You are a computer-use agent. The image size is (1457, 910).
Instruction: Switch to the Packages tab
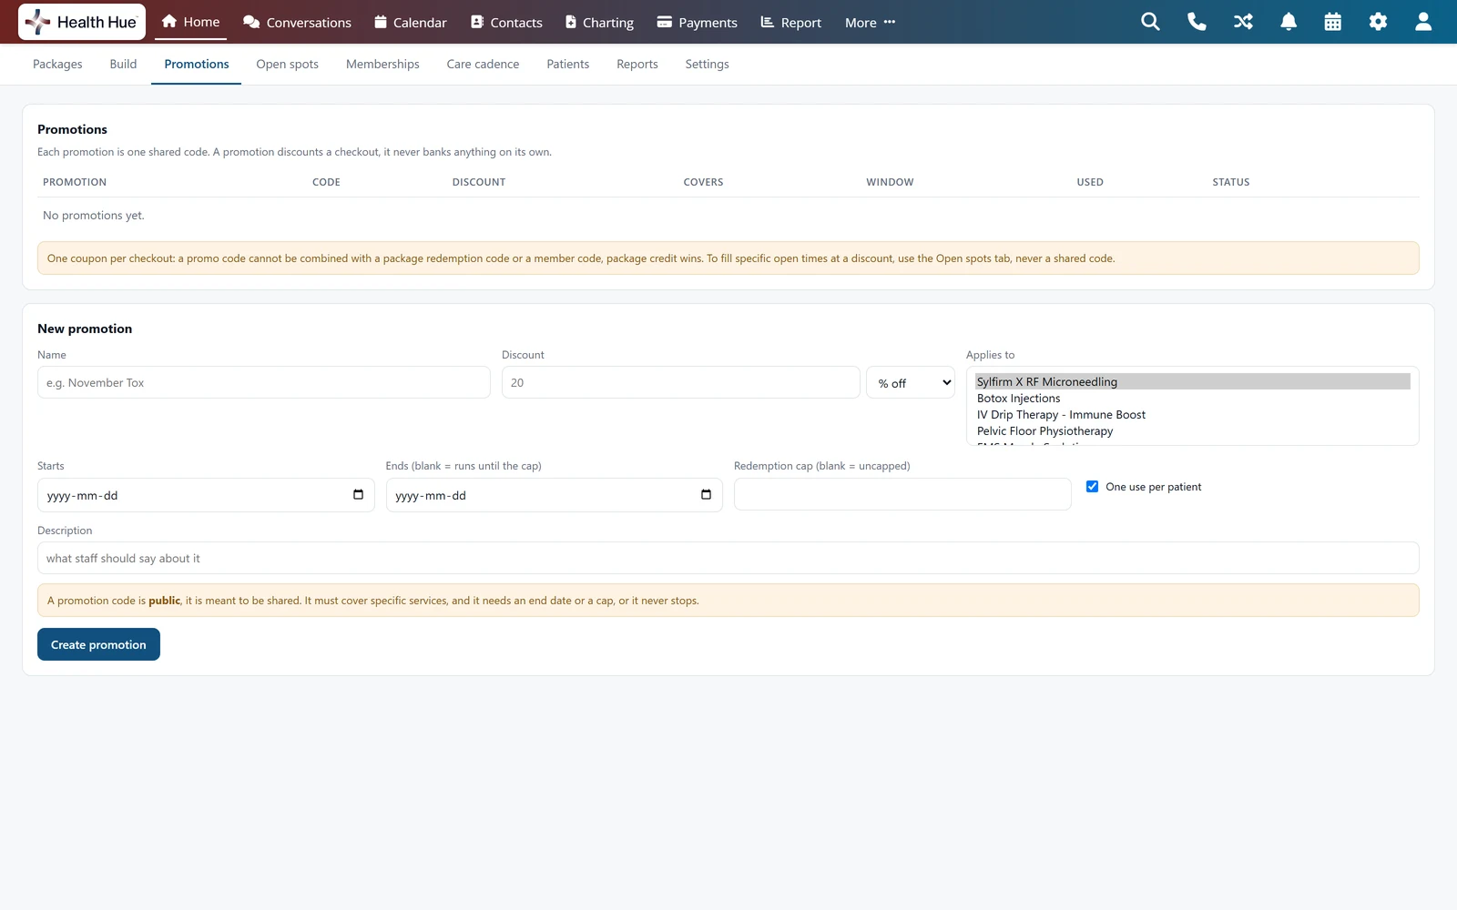click(57, 64)
